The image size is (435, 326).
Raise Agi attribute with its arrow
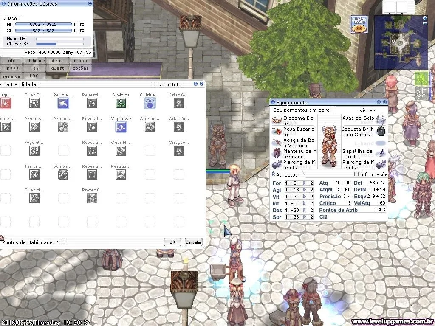point(304,190)
